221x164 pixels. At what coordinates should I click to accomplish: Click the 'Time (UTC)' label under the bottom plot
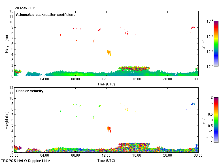coord(106,161)
